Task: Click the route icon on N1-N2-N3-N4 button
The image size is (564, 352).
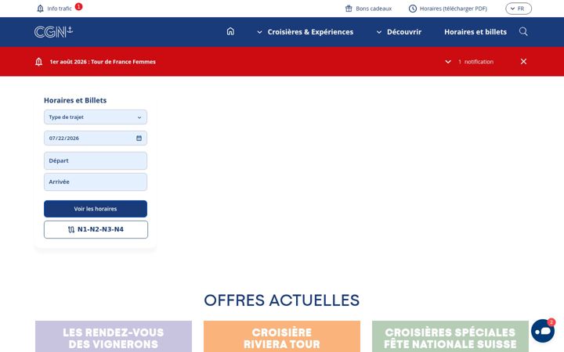Action: pos(71,229)
